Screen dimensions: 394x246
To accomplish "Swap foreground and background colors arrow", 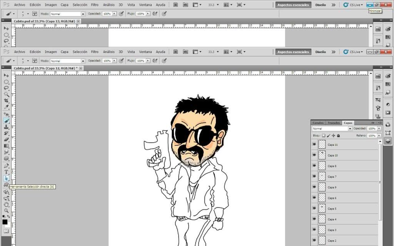I will [8, 216].
